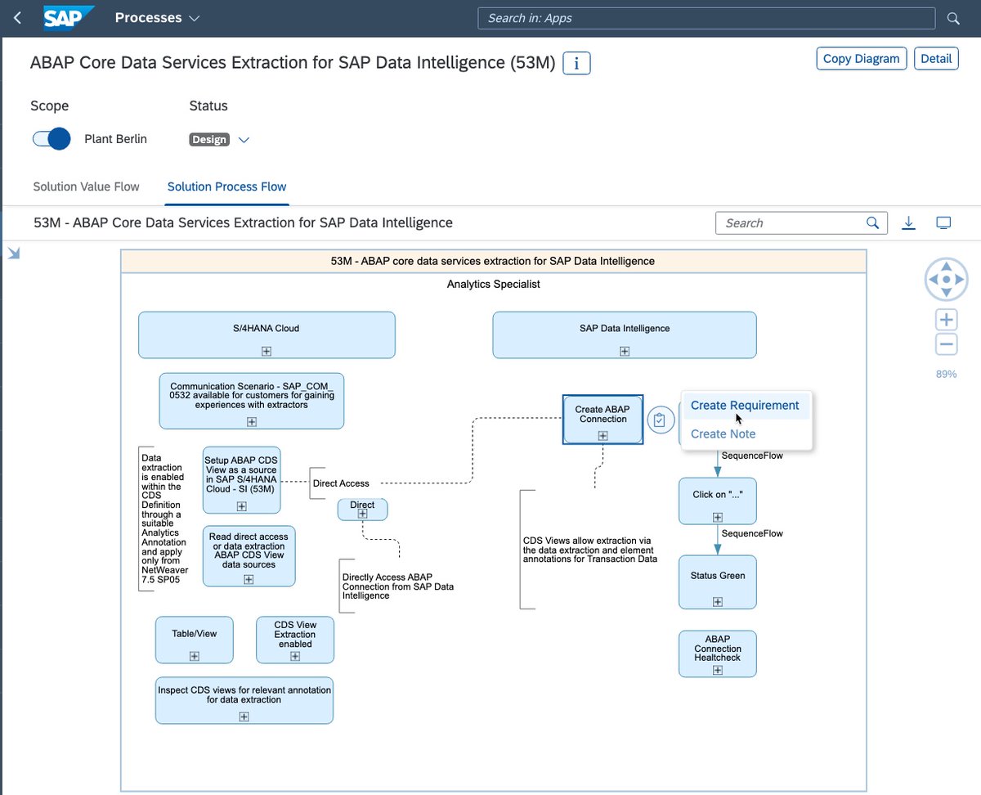981x795 pixels.
Task: Open the Design status dropdown
Action: [243, 140]
